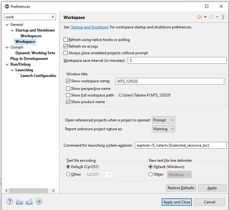Select Default (Cp1251) text encoding radio

click(x=68, y=167)
